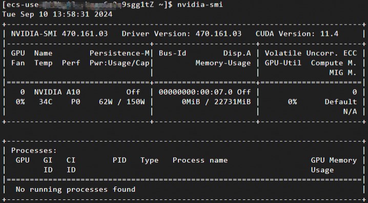
Task: Click the 'Memory-Usage' header
Action: click(x=223, y=63)
